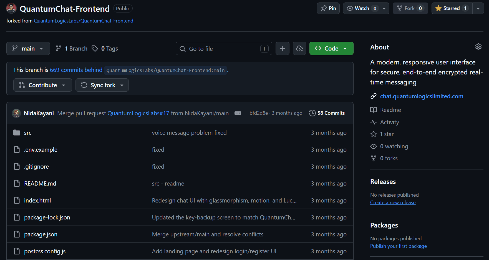Click Create a new release link
Screen dimensions: 489x260
[x=393, y=202]
